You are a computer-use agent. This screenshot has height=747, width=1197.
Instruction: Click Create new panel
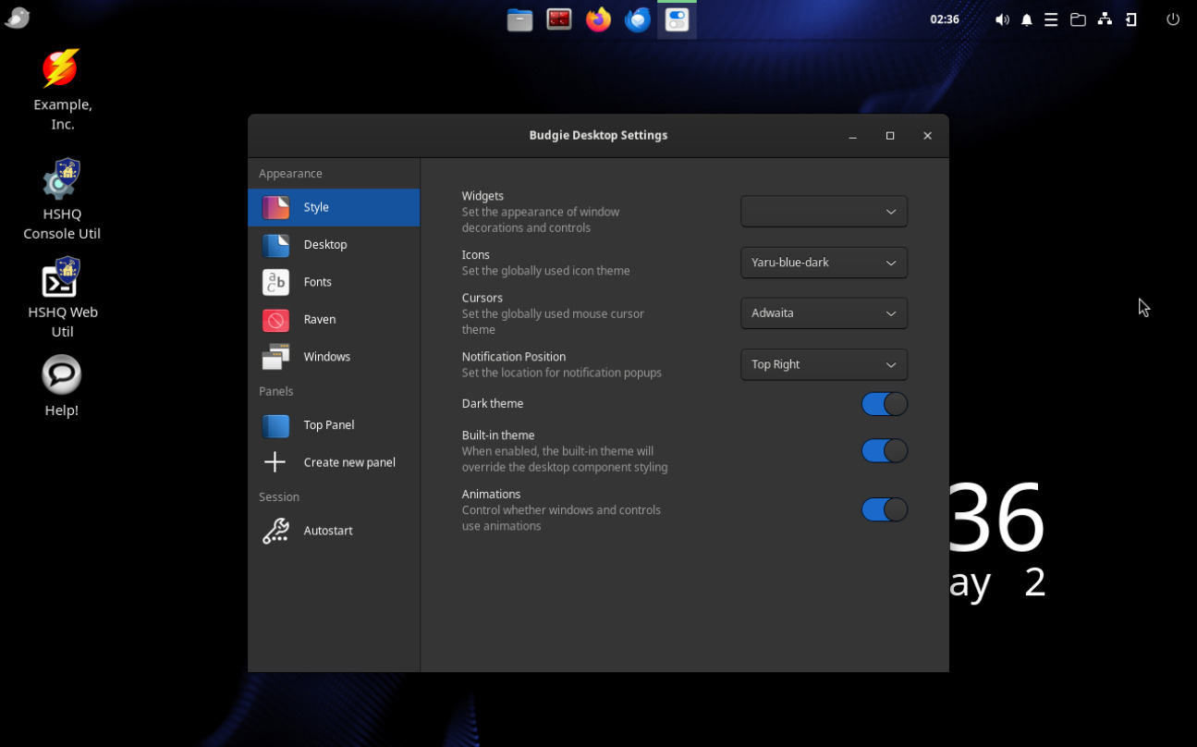pos(348,462)
